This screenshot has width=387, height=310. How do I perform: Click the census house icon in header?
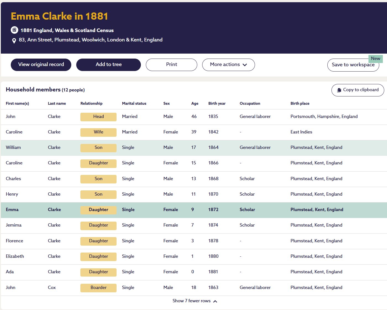click(14, 30)
